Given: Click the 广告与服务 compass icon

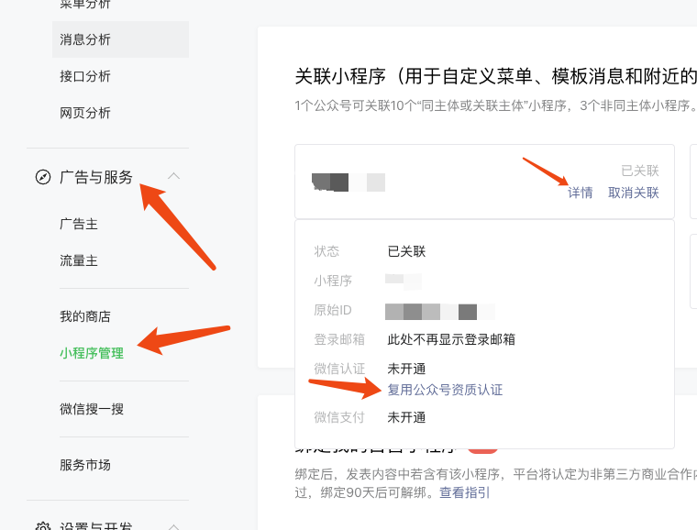Looking at the screenshot, I should 43,177.
